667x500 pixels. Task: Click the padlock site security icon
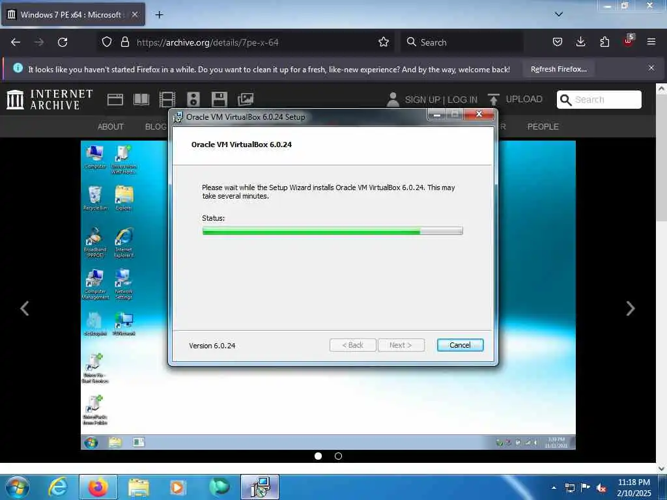click(x=124, y=42)
